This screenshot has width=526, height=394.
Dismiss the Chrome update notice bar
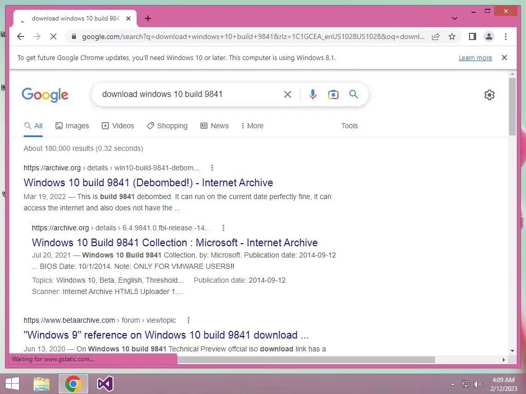point(504,57)
